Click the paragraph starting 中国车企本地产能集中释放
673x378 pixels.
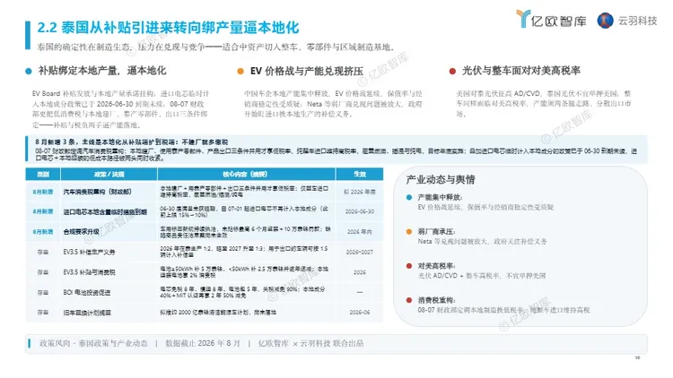pos(334,104)
